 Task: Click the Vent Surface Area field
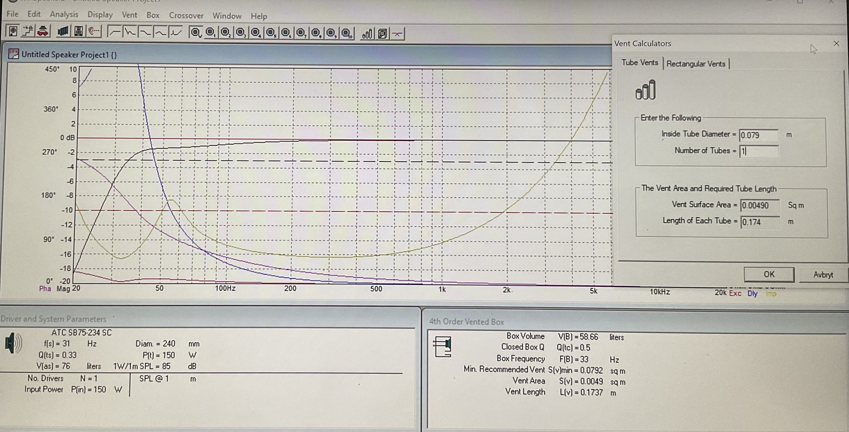[x=760, y=206]
